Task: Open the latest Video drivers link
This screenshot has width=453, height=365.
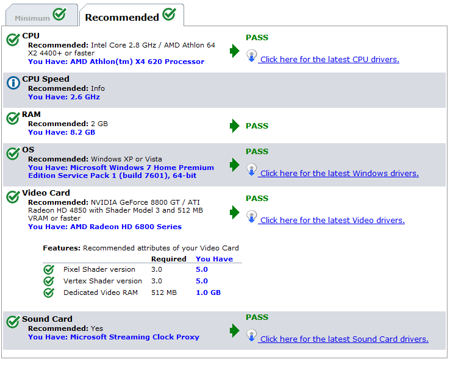Action: coord(332,221)
